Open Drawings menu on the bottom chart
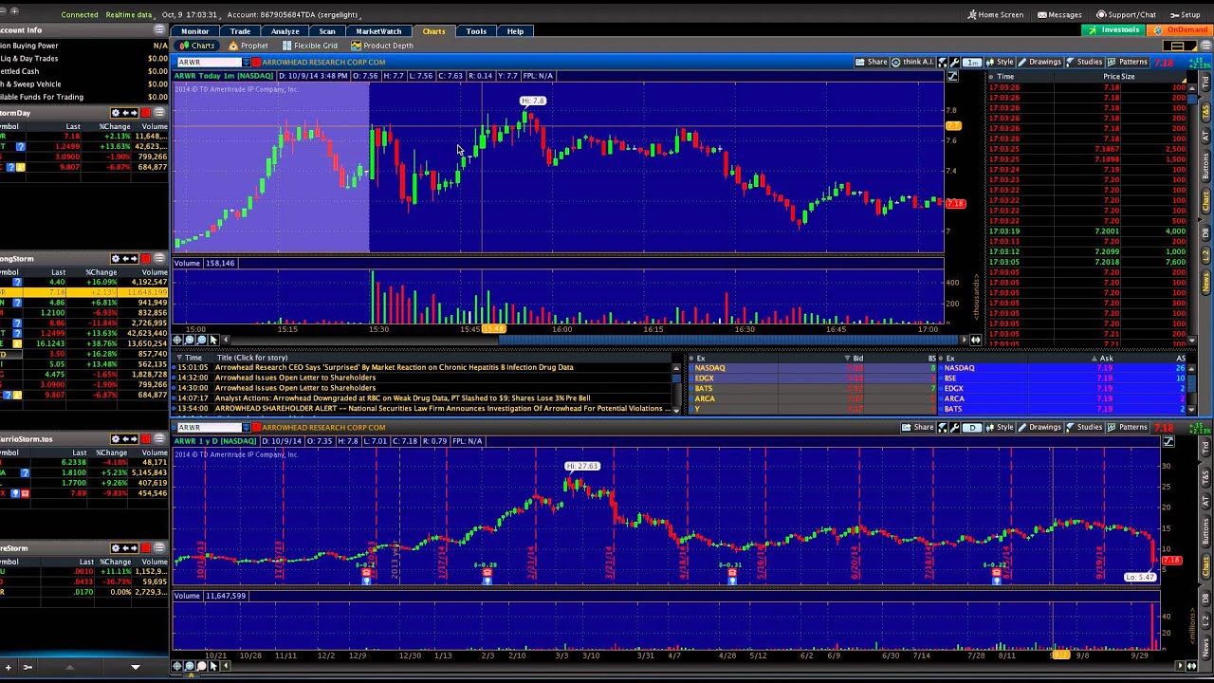Screen dimensions: 1214x683 point(1039,427)
